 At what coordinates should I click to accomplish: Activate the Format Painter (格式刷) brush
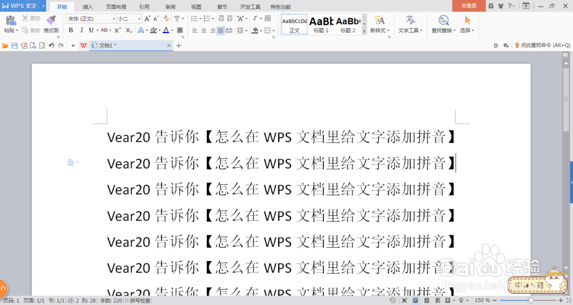click(51, 21)
